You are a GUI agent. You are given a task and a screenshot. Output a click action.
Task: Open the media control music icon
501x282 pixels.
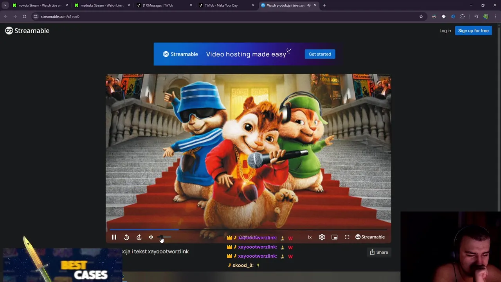pyautogui.click(x=476, y=16)
